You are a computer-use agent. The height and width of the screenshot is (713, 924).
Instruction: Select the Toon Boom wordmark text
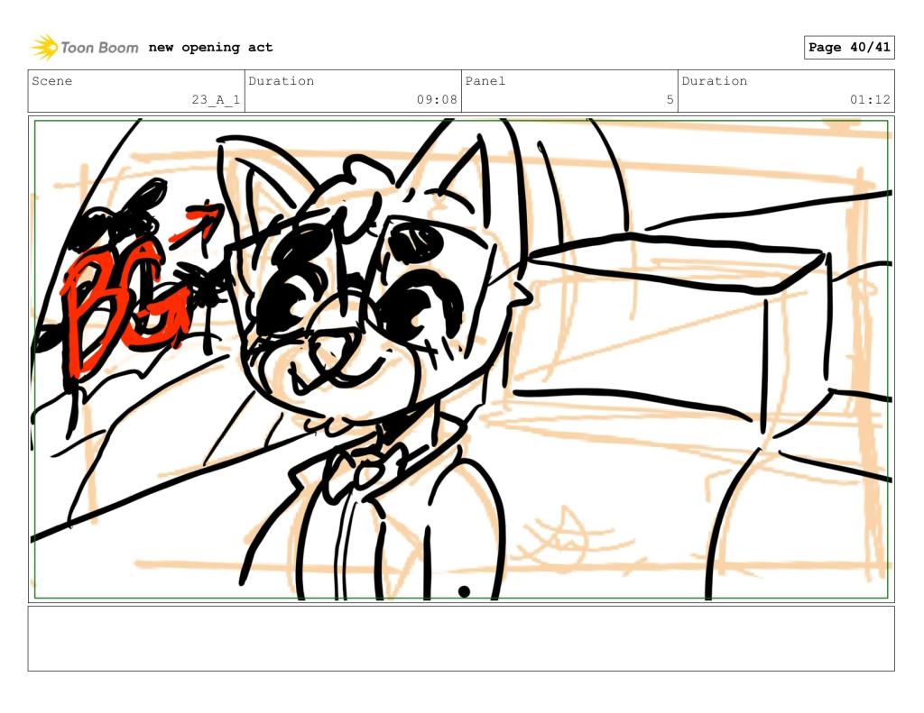click(99, 48)
